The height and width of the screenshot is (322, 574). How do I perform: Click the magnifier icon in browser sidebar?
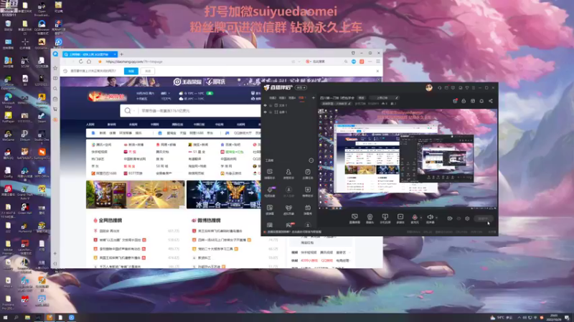click(55, 89)
